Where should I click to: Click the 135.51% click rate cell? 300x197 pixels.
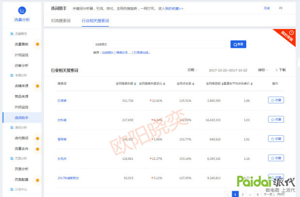(185, 100)
